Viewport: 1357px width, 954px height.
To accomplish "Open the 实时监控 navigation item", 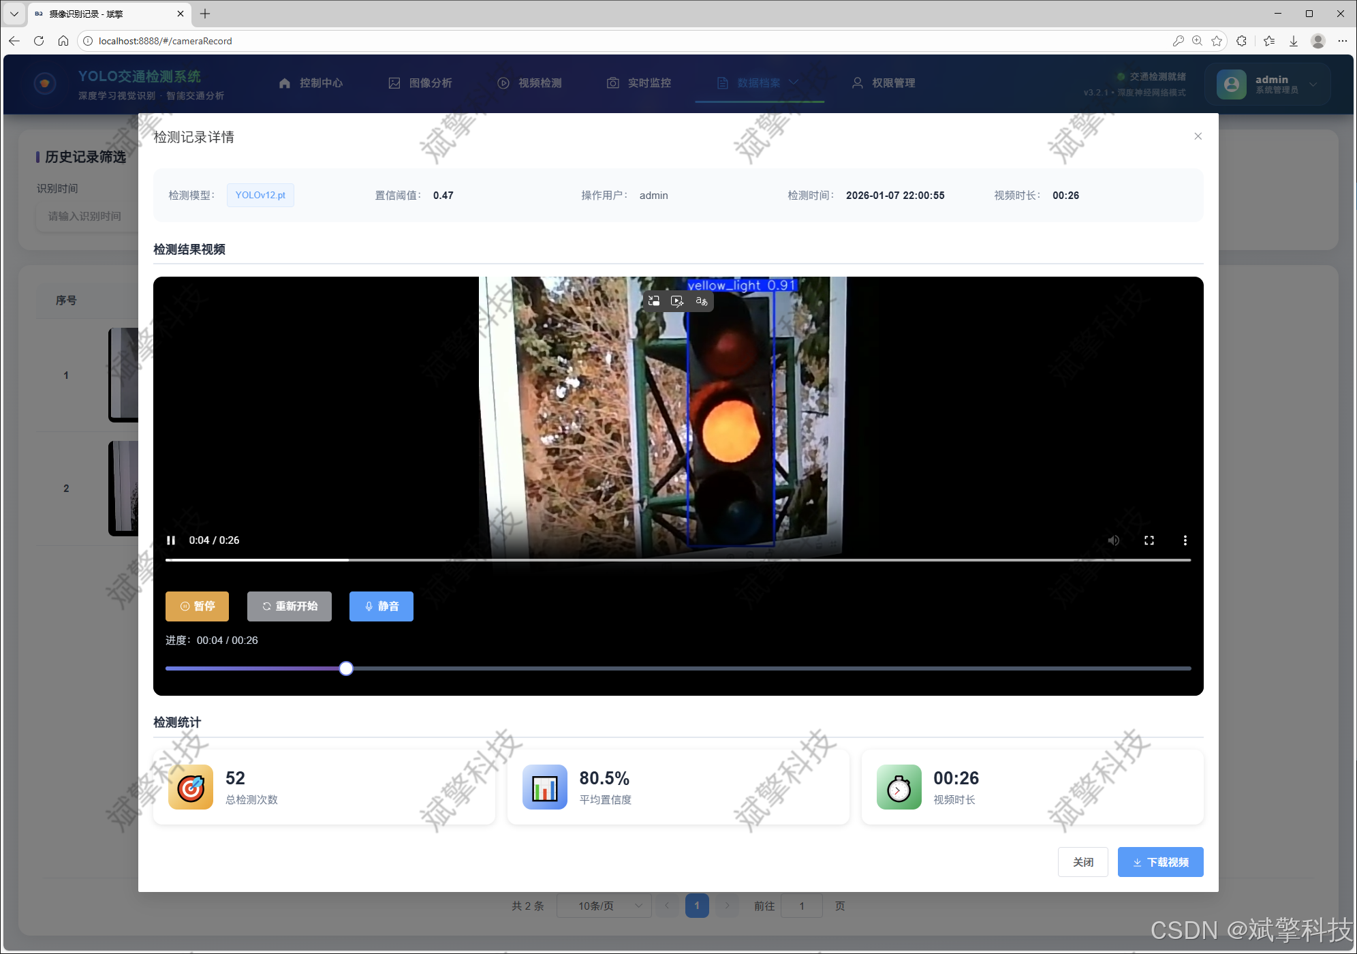I will (639, 83).
